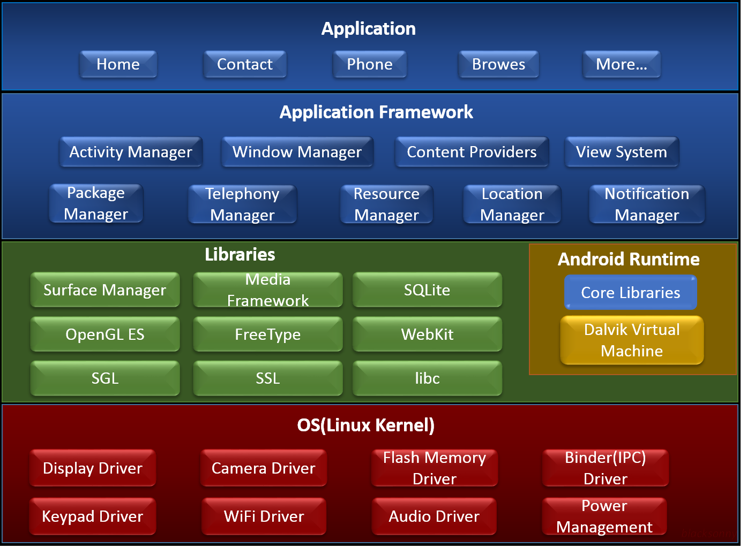The height and width of the screenshot is (556, 747).
Task: Click the Window Manager component
Action: click(x=297, y=151)
